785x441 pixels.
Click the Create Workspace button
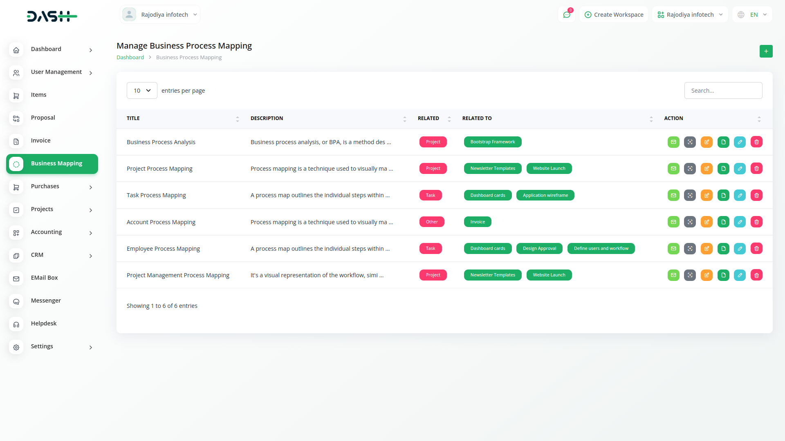tap(614, 15)
